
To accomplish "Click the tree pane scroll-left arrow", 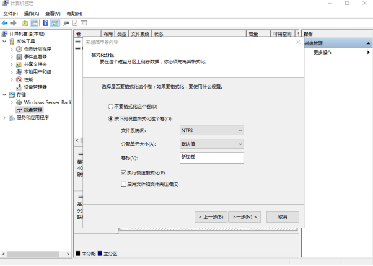I will pos(3,254).
